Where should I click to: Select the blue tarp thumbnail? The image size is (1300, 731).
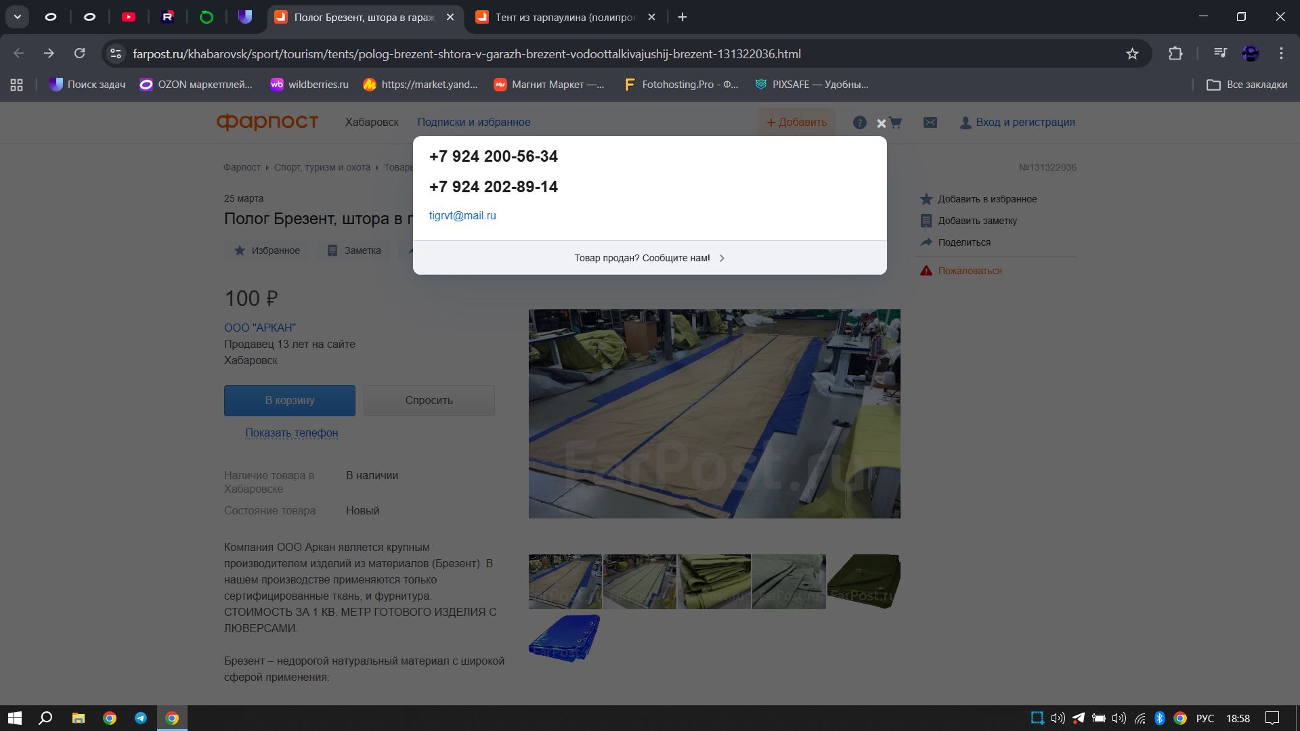564,638
